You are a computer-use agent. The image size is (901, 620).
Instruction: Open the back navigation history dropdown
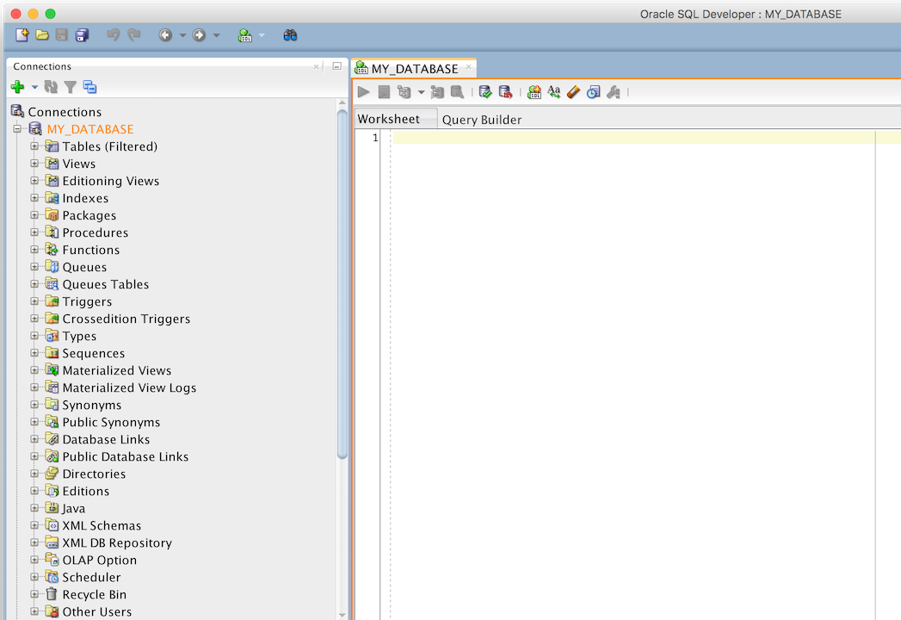pyautogui.click(x=182, y=35)
